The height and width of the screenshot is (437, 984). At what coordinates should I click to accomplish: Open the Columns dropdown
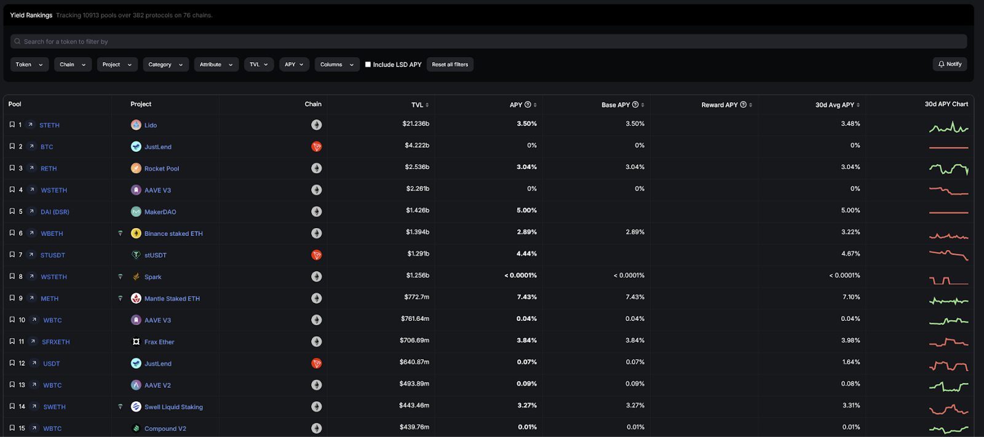(337, 65)
